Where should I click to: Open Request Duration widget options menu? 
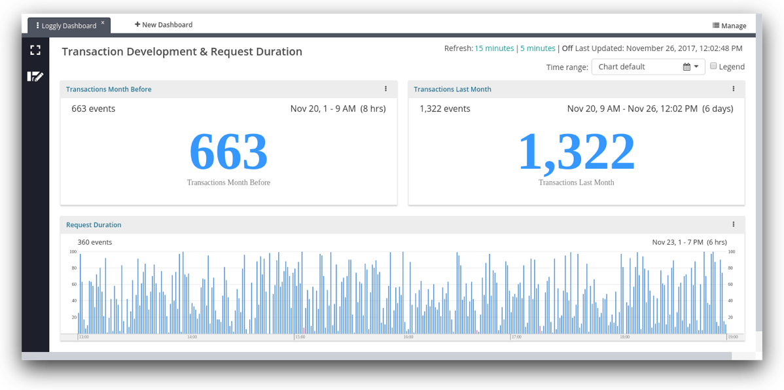(x=733, y=224)
